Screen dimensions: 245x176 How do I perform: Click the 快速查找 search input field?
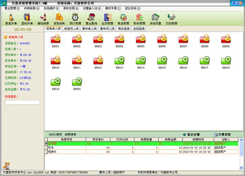[x=22, y=102]
